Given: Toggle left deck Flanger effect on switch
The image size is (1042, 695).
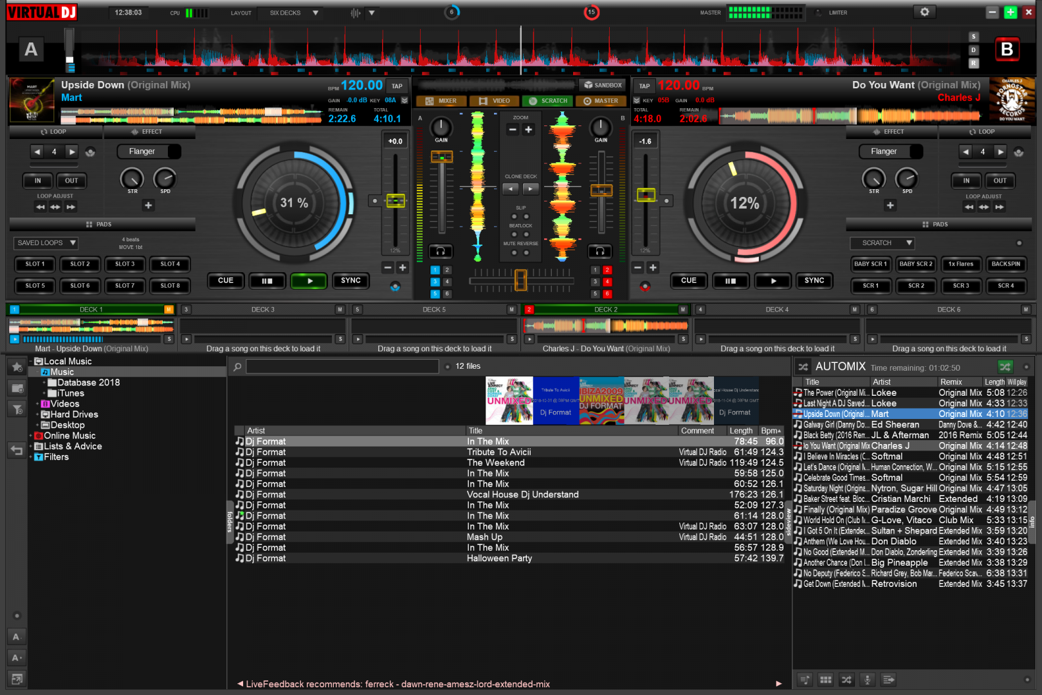Looking at the screenshot, I should pos(174,151).
